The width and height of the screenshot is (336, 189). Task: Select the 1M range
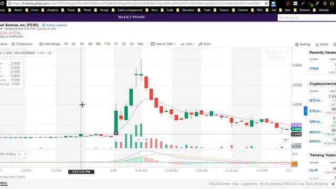[x=82, y=44]
